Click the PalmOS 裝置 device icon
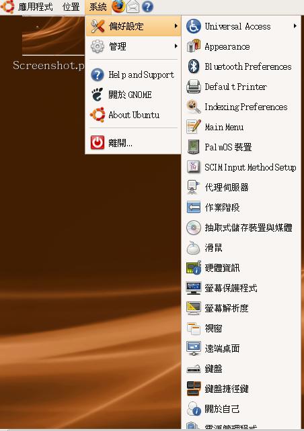The height and width of the screenshot is (431, 304). (x=194, y=147)
